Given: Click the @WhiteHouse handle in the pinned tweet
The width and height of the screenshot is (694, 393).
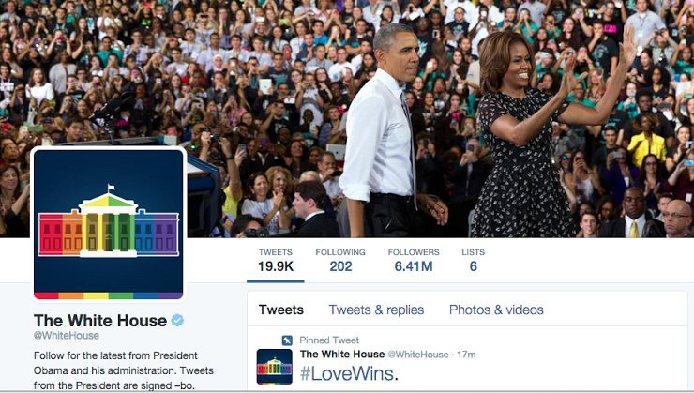Looking at the screenshot, I should (x=418, y=355).
